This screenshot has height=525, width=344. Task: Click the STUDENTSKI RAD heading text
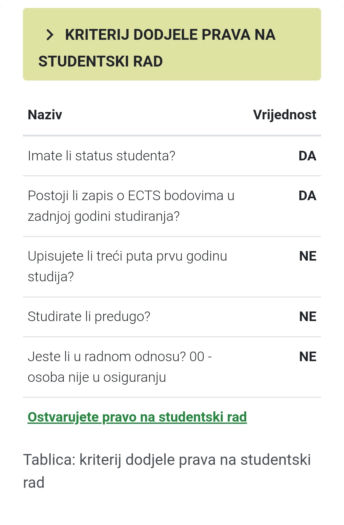click(100, 61)
